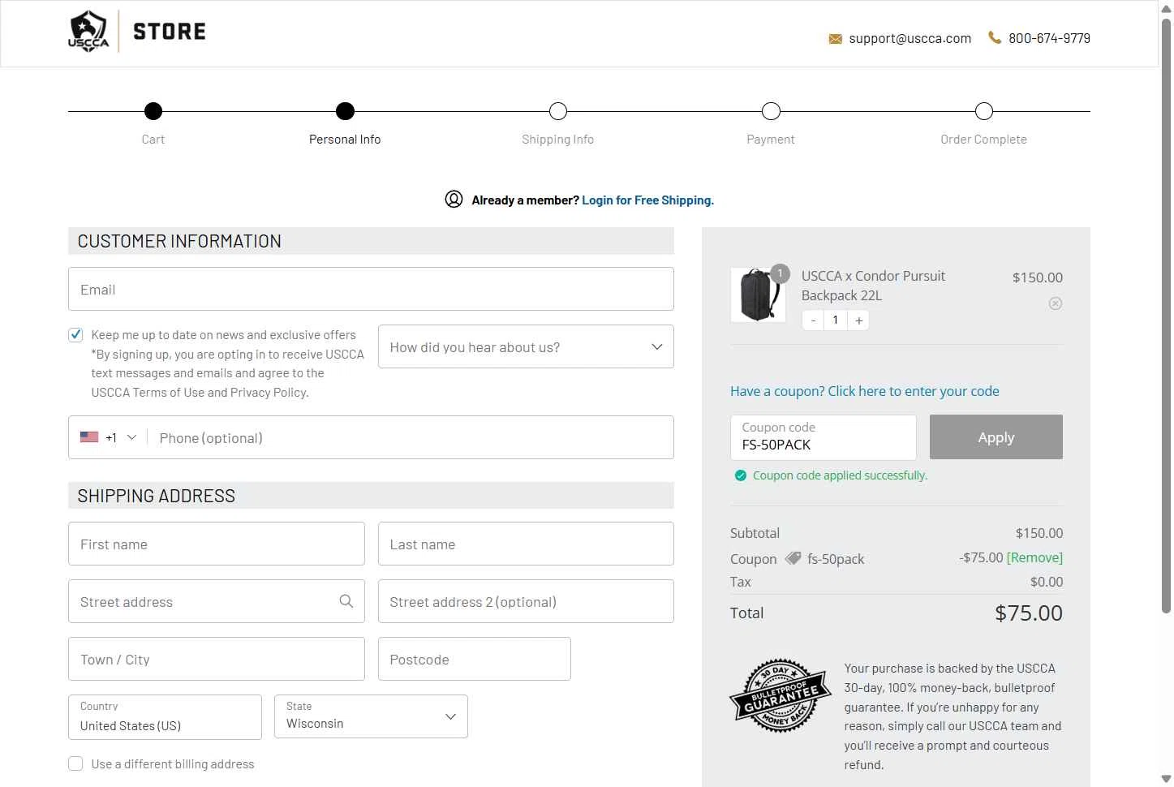This screenshot has width=1174, height=787.
Task: Click the First name field
Action: [217, 544]
